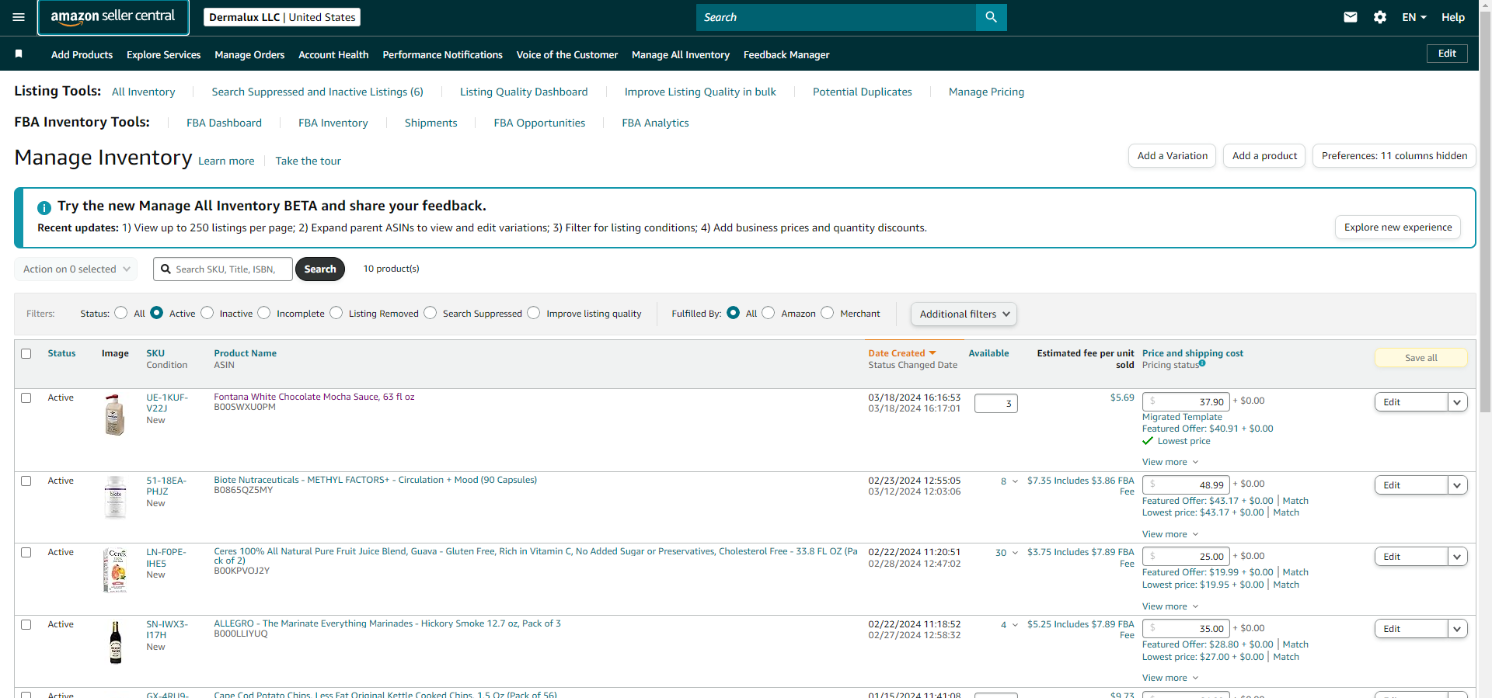The image size is (1492, 698).
Task: Click the header Search input field
Action: pos(835,17)
